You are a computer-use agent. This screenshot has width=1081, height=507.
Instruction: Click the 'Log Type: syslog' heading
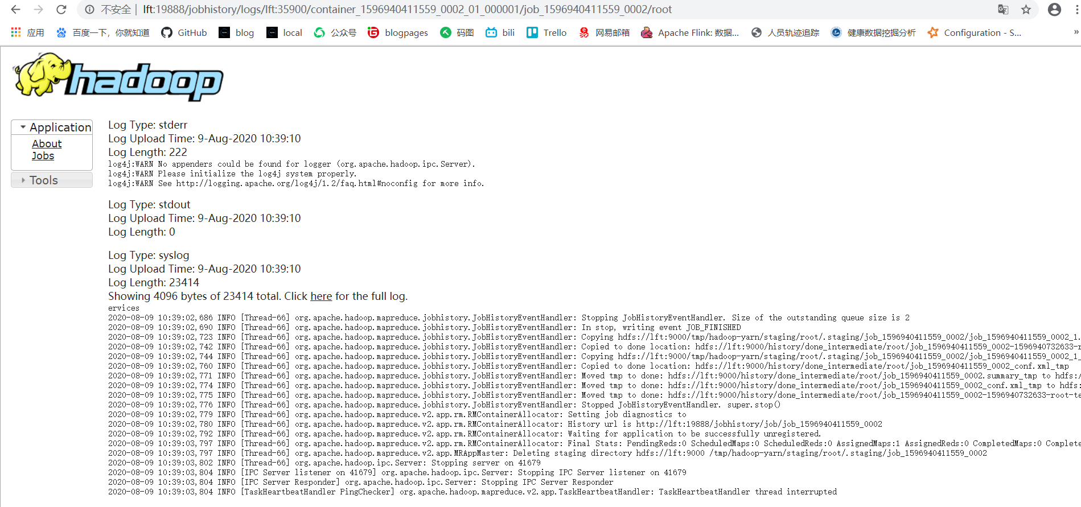pyautogui.click(x=149, y=255)
